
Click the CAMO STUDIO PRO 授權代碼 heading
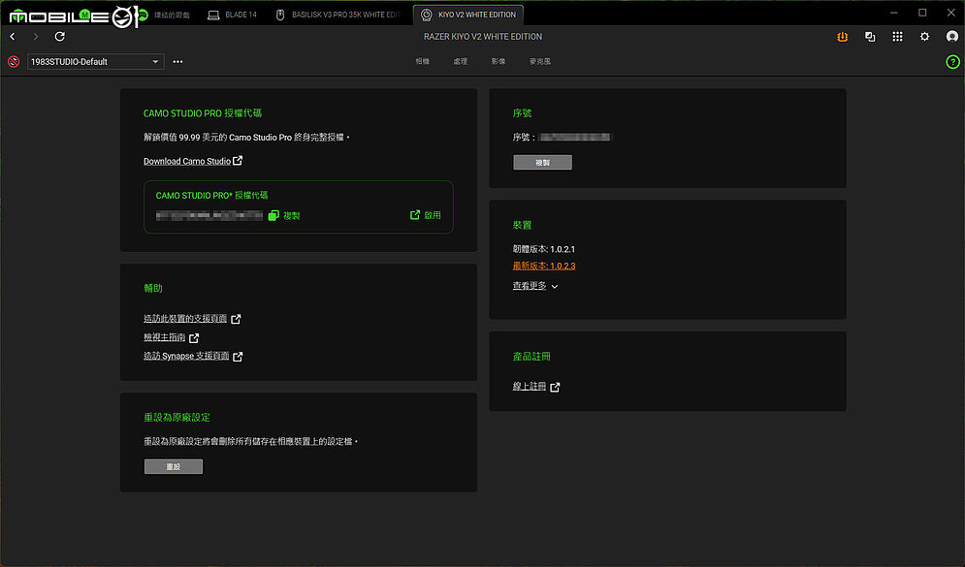coord(203,113)
